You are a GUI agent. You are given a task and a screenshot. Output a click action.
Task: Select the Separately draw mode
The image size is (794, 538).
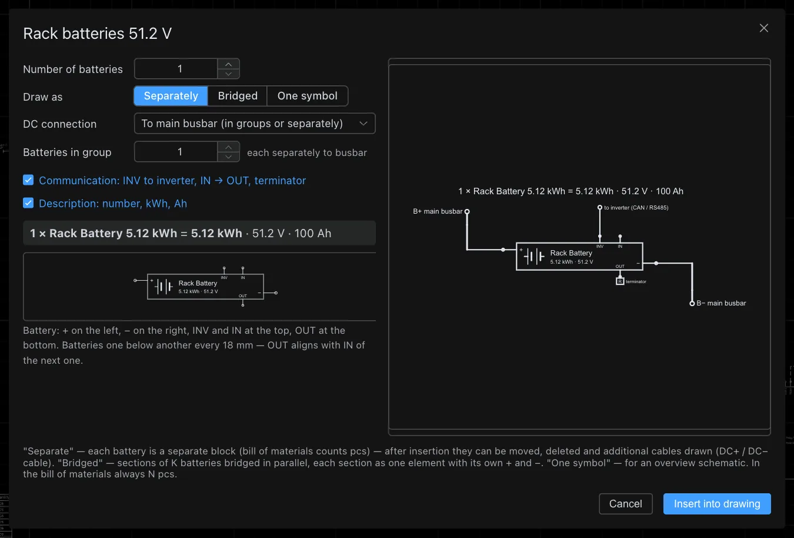coord(171,96)
